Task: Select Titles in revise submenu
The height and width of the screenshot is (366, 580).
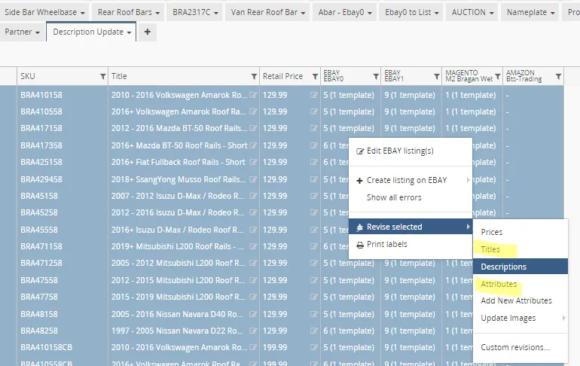Action: point(520,249)
